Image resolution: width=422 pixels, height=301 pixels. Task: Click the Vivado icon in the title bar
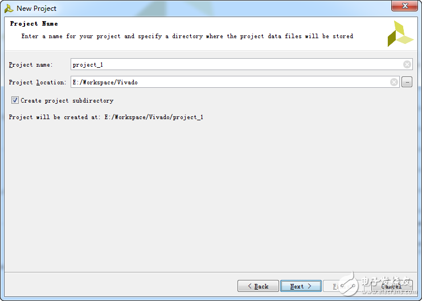[9, 9]
